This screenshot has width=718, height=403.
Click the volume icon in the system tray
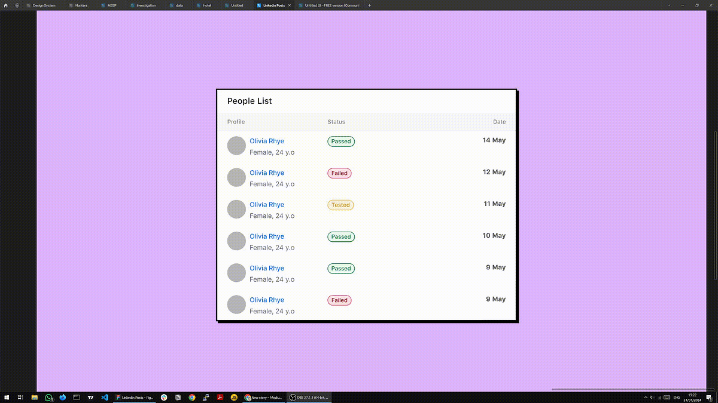click(652, 397)
